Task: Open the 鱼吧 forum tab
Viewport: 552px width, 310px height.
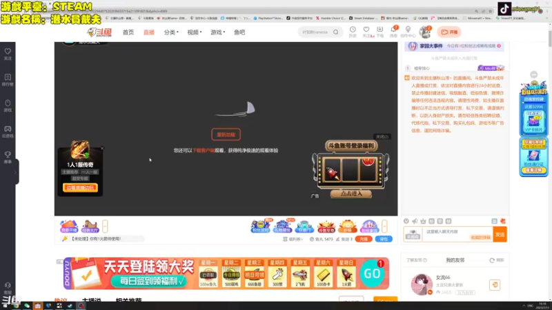Action: coord(239,32)
